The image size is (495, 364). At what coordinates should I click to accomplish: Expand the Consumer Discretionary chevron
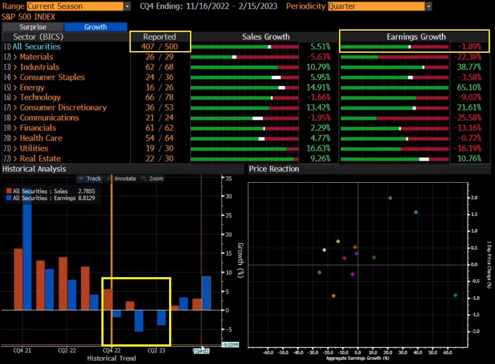[x=15, y=108]
